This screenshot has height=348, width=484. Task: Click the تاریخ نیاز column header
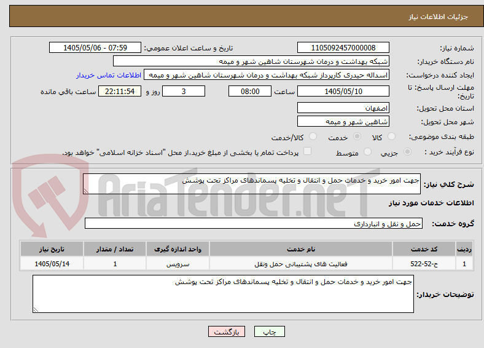pos(52,249)
